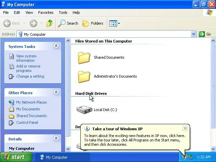This screenshot has width=216, height=162.
Task: Click the tour balloon info icon
Action: [x=87, y=129]
